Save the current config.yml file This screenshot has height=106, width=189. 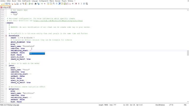click(x=6, y=4)
